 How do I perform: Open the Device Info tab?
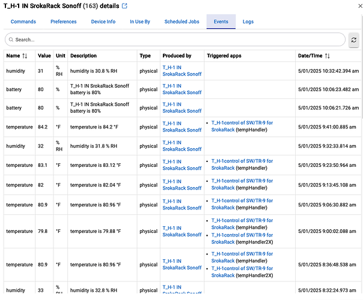pos(103,22)
